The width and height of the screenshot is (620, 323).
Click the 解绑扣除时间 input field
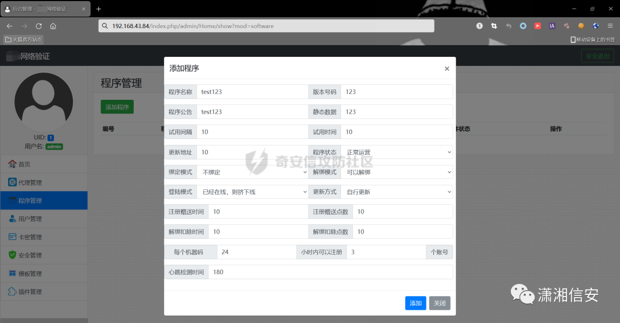(x=258, y=232)
